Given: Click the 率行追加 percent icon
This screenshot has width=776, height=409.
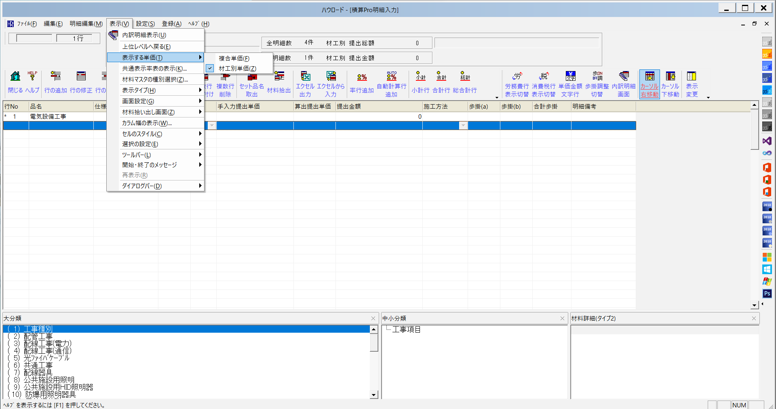Looking at the screenshot, I should point(362,78).
